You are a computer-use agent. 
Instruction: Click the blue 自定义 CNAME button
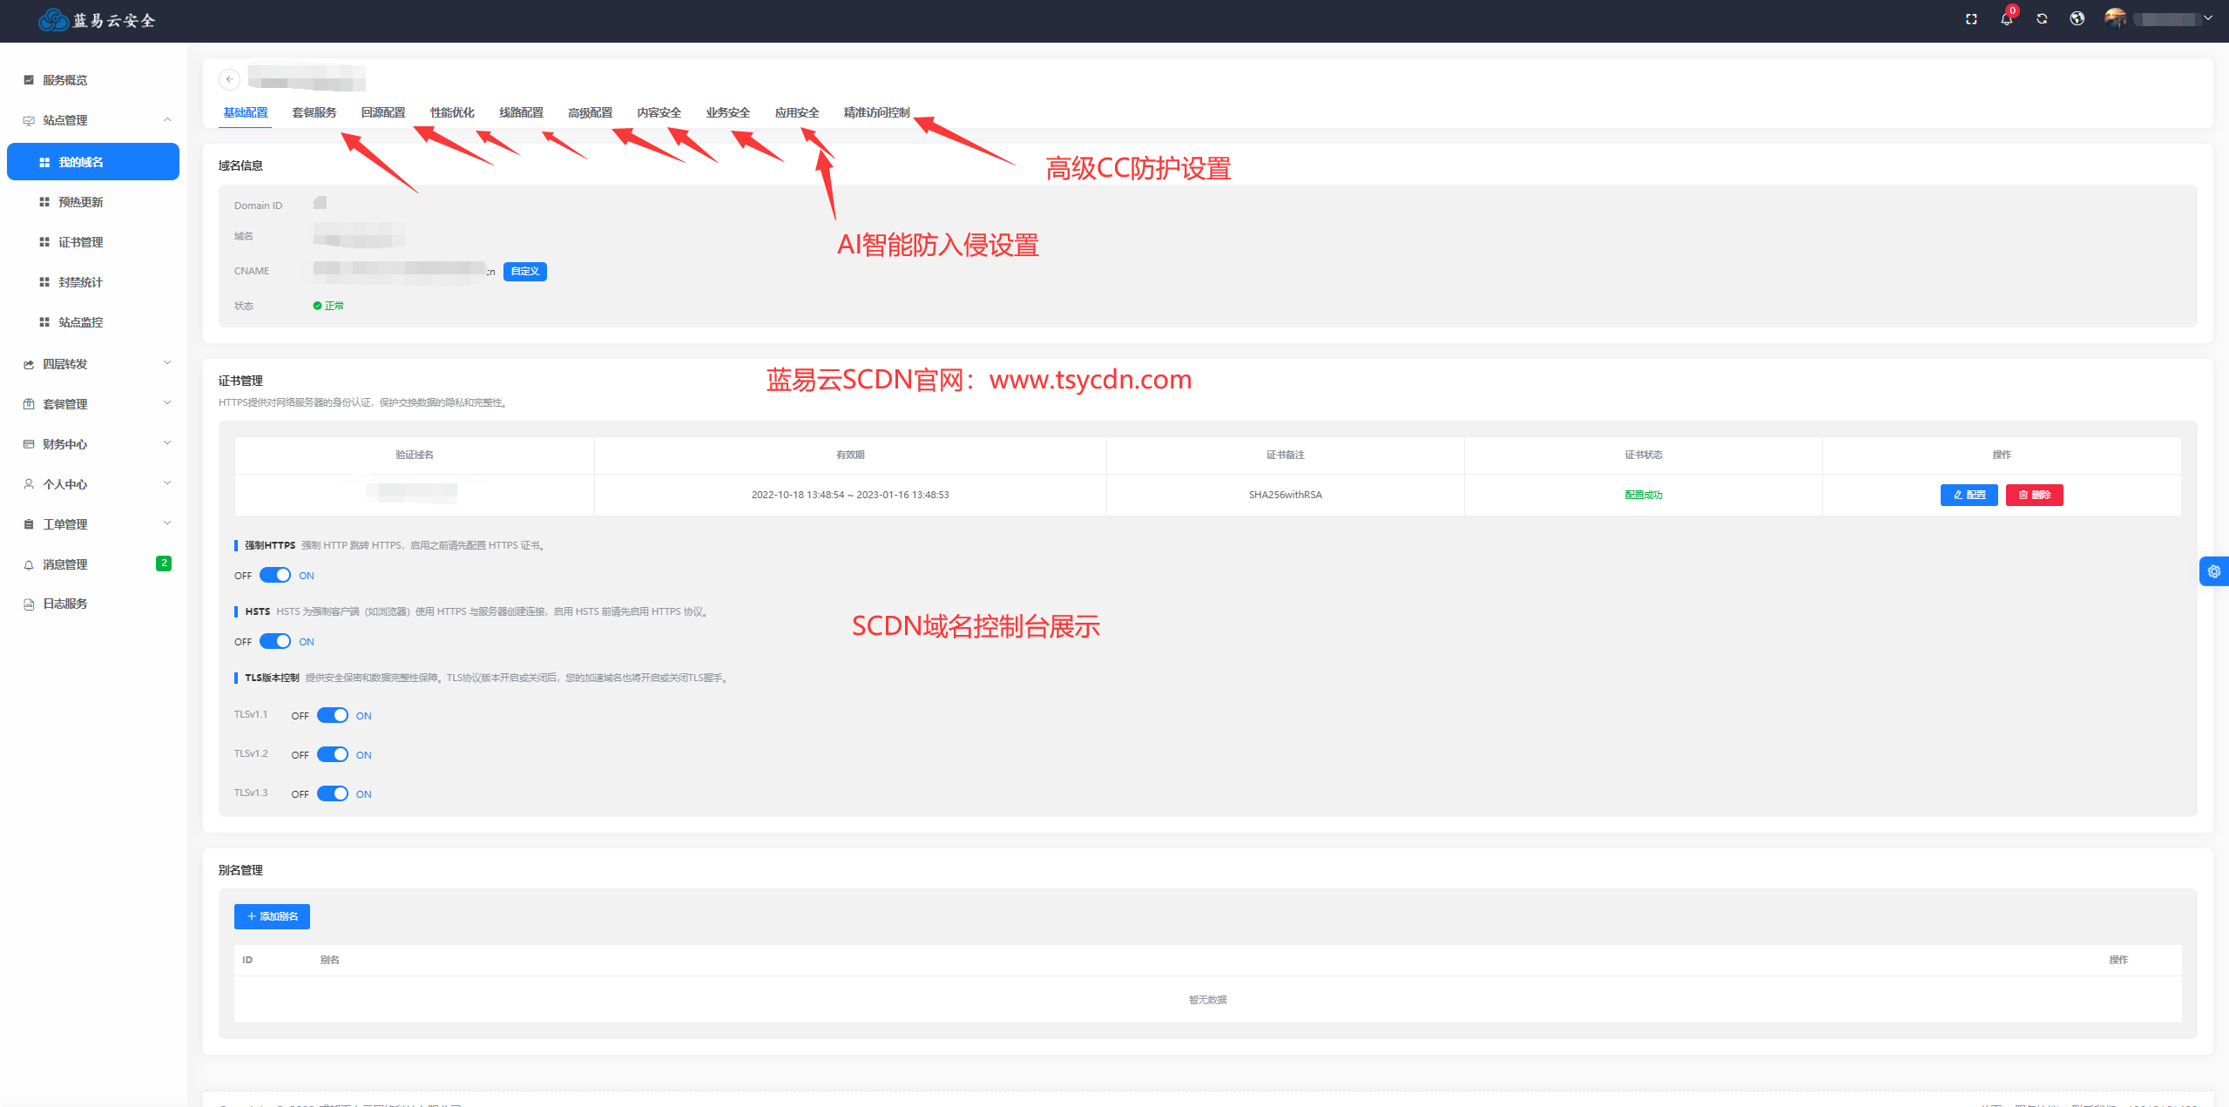[x=524, y=272]
